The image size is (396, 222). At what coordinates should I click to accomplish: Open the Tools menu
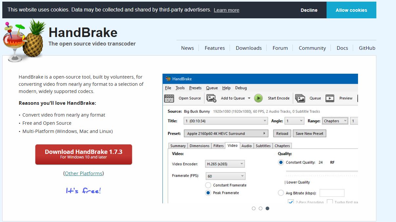(180, 88)
